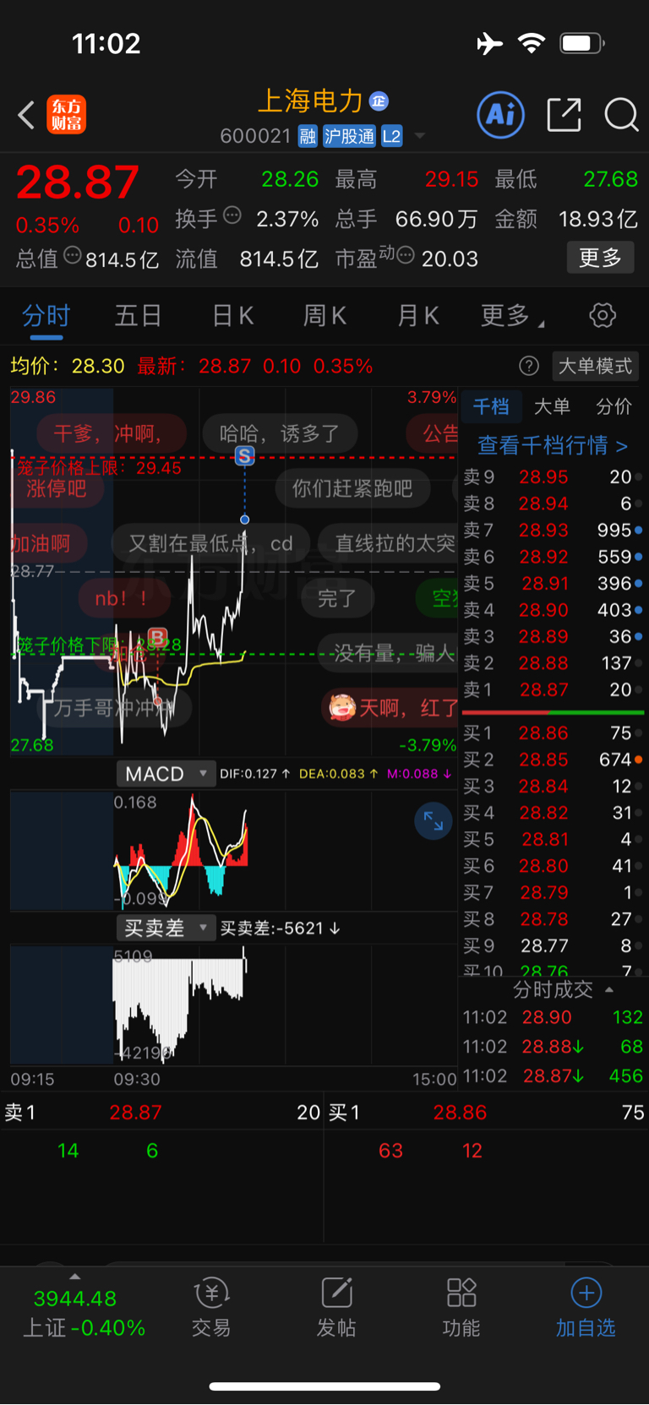Tap the 市盈 info icon

406,255
